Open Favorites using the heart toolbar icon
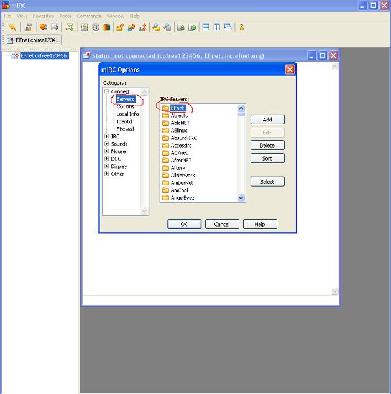The width and height of the screenshot is (391, 394). (x=44, y=27)
